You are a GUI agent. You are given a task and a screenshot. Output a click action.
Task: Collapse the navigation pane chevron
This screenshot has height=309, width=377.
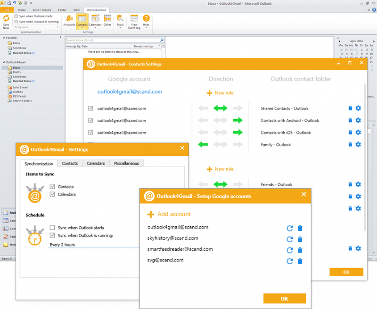(61, 37)
